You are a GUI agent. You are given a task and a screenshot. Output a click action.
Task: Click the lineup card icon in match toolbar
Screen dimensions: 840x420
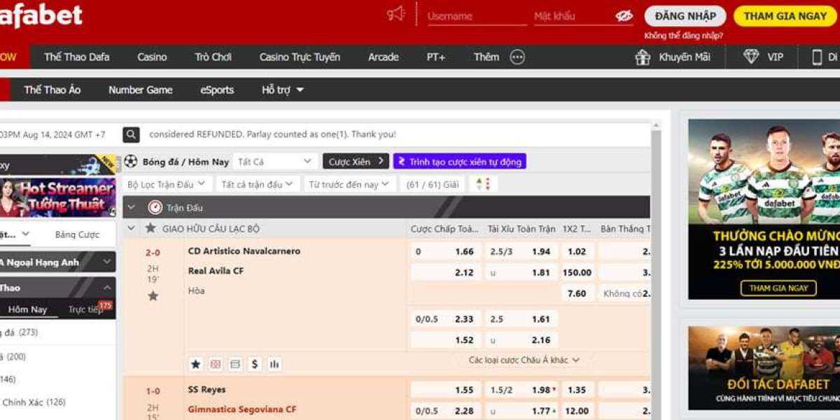pos(235,364)
